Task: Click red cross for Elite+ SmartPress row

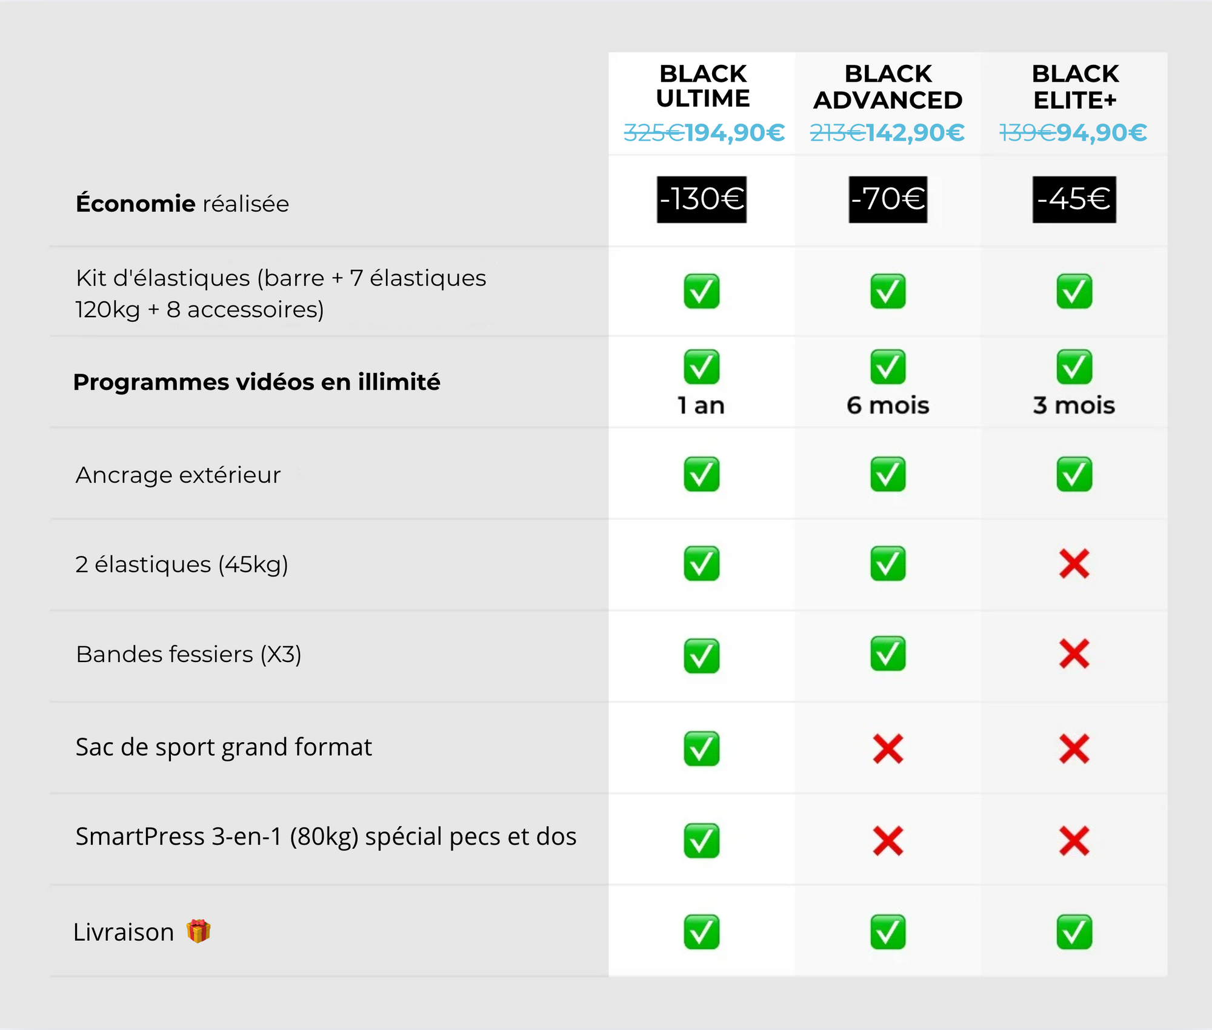Action: [x=1074, y=841]
